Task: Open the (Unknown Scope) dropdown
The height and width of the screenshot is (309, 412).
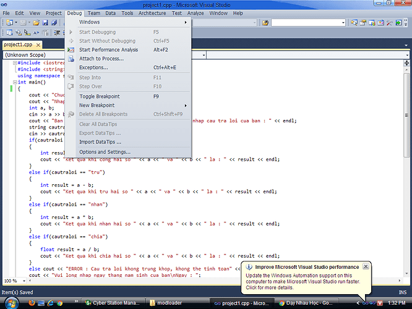Action: coord(204,55)
